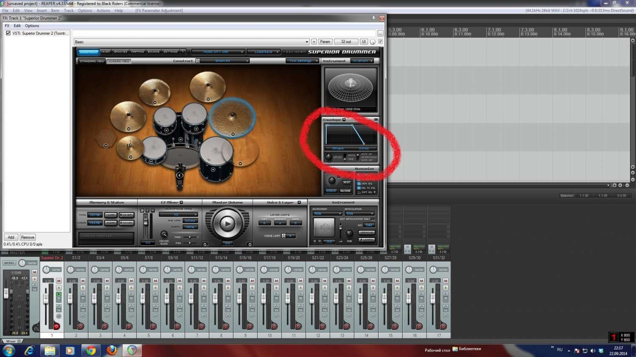Open the EZ Mixer microphone name dropdown
This screenshot has width=636, height=357.
coord(179,215)
